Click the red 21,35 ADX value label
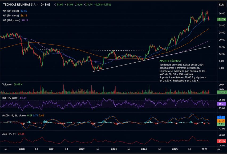Viewport: 227px width, 154px height. coord(222,141)
